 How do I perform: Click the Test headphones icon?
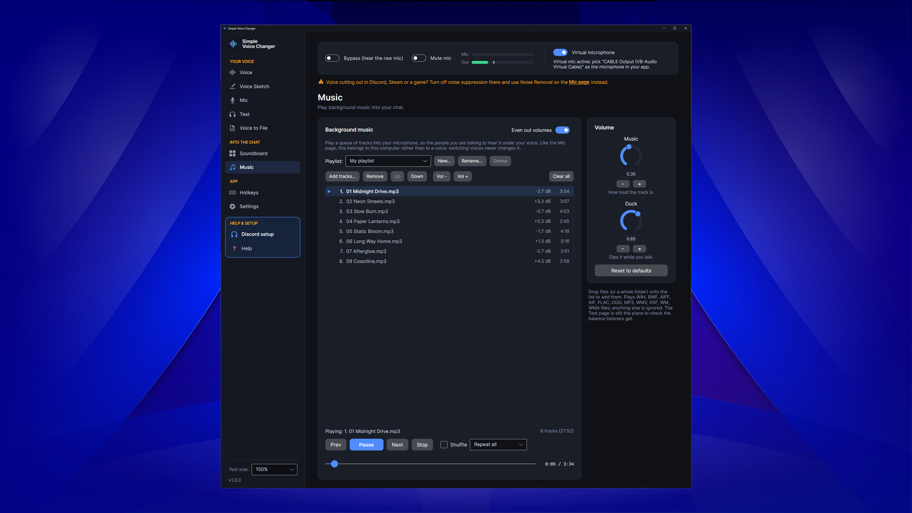tap(232, 114)
